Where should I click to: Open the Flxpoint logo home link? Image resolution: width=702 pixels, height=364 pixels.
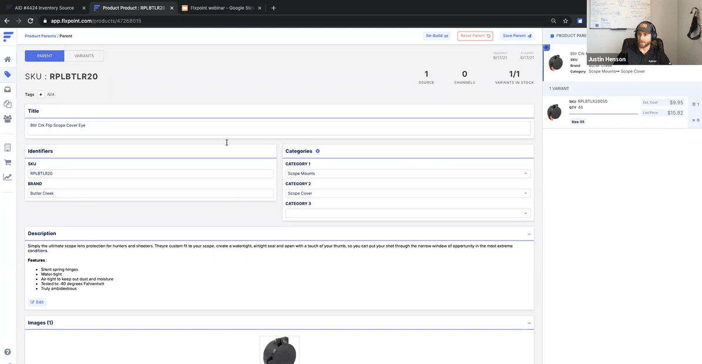[x=8, y=36]
